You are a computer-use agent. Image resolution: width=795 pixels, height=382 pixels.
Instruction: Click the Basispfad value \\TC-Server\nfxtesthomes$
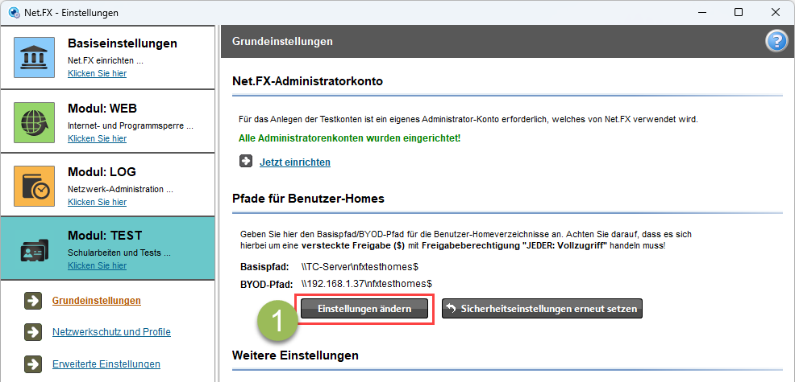pyautogui.click(x=359, y=267)
